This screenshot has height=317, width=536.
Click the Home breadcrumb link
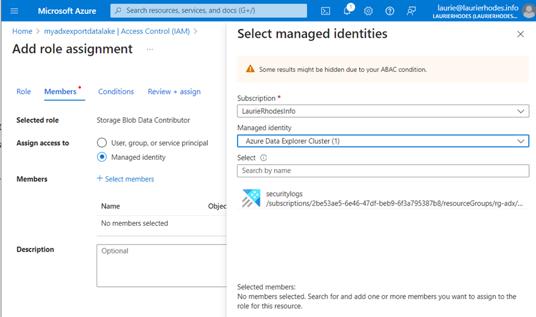click(22, 31)
